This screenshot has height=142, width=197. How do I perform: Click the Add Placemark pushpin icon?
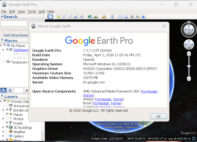point(59,17)
